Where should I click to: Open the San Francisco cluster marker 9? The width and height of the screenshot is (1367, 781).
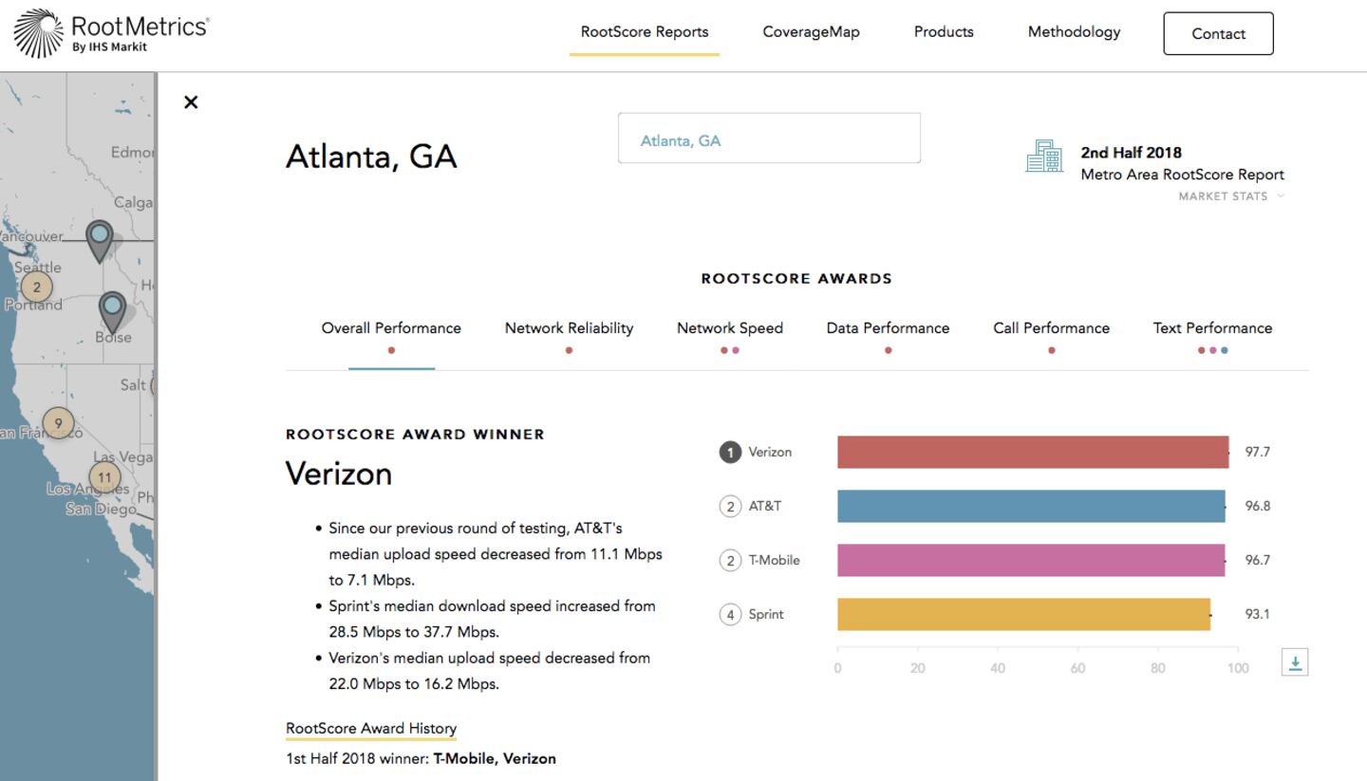[x=58, y=423]
